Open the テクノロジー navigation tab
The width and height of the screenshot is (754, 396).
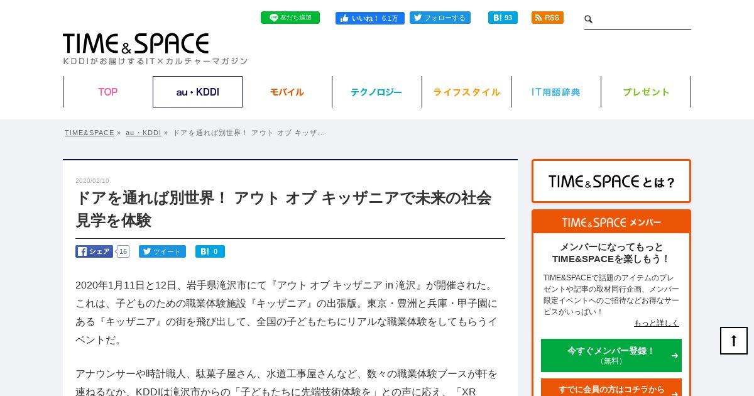click(376, 92)
